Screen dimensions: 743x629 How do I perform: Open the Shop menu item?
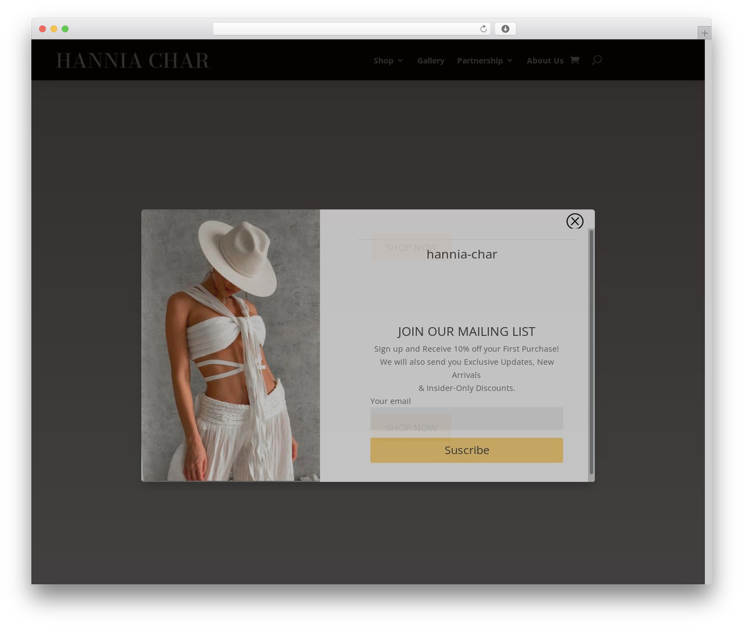click(384, 60)
